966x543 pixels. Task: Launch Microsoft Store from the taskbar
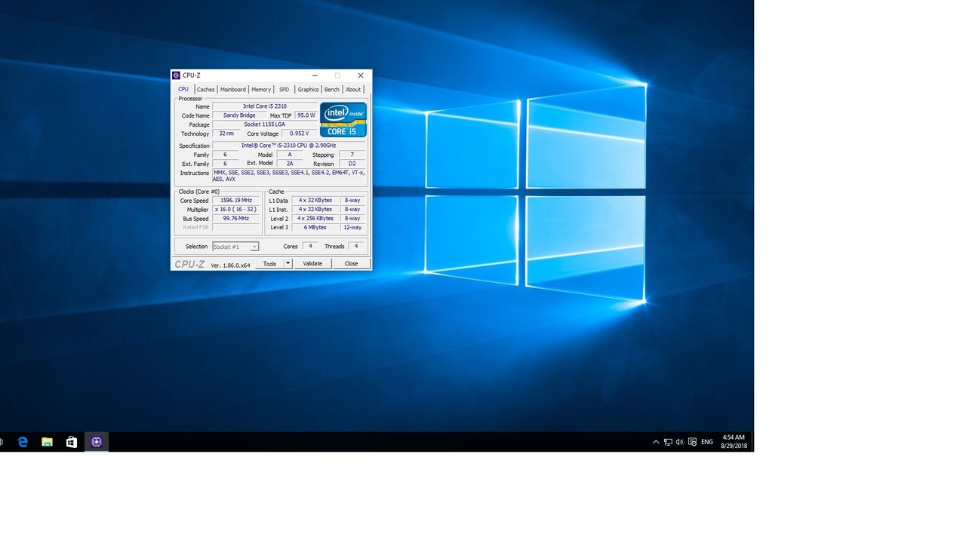72,442
